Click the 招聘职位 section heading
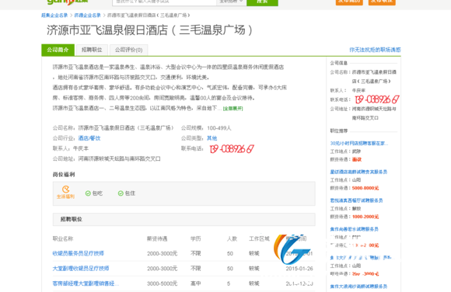Viewport: 451px width, 292px height. pos(72,219)
